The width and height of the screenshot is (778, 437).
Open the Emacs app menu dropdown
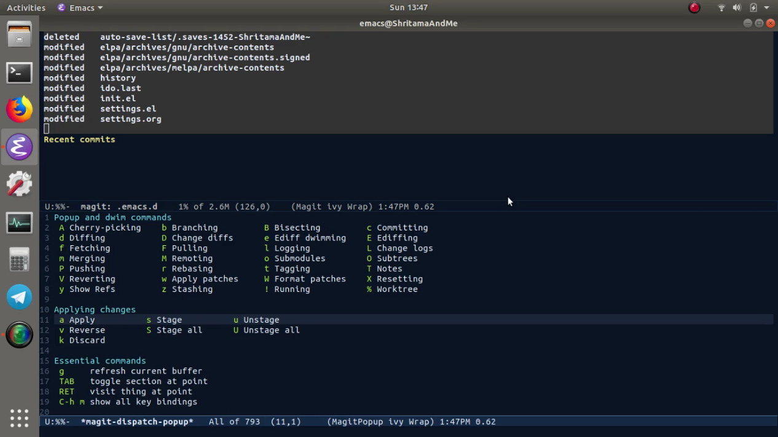tap(80, 8)
